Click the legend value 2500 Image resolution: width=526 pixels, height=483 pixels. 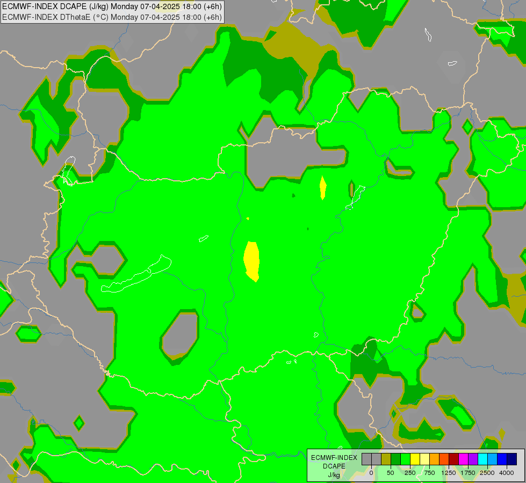point(487,473)
